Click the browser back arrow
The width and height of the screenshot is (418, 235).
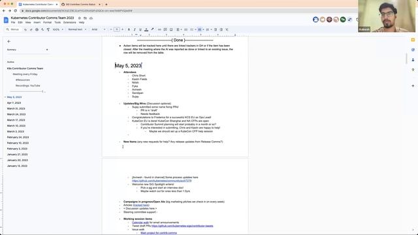click(4, 10)
